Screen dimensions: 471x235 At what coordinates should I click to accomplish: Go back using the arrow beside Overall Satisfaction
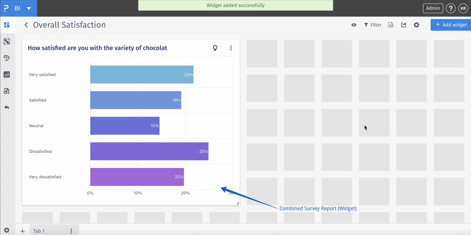26,25
